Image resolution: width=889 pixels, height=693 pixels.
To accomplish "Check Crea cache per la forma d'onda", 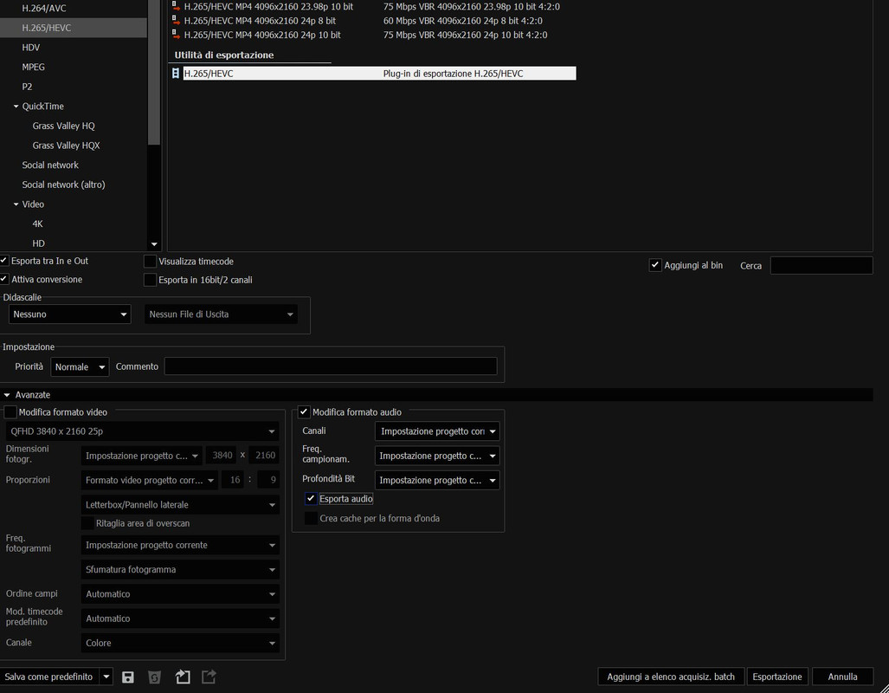I will click(x=311, y=518).
